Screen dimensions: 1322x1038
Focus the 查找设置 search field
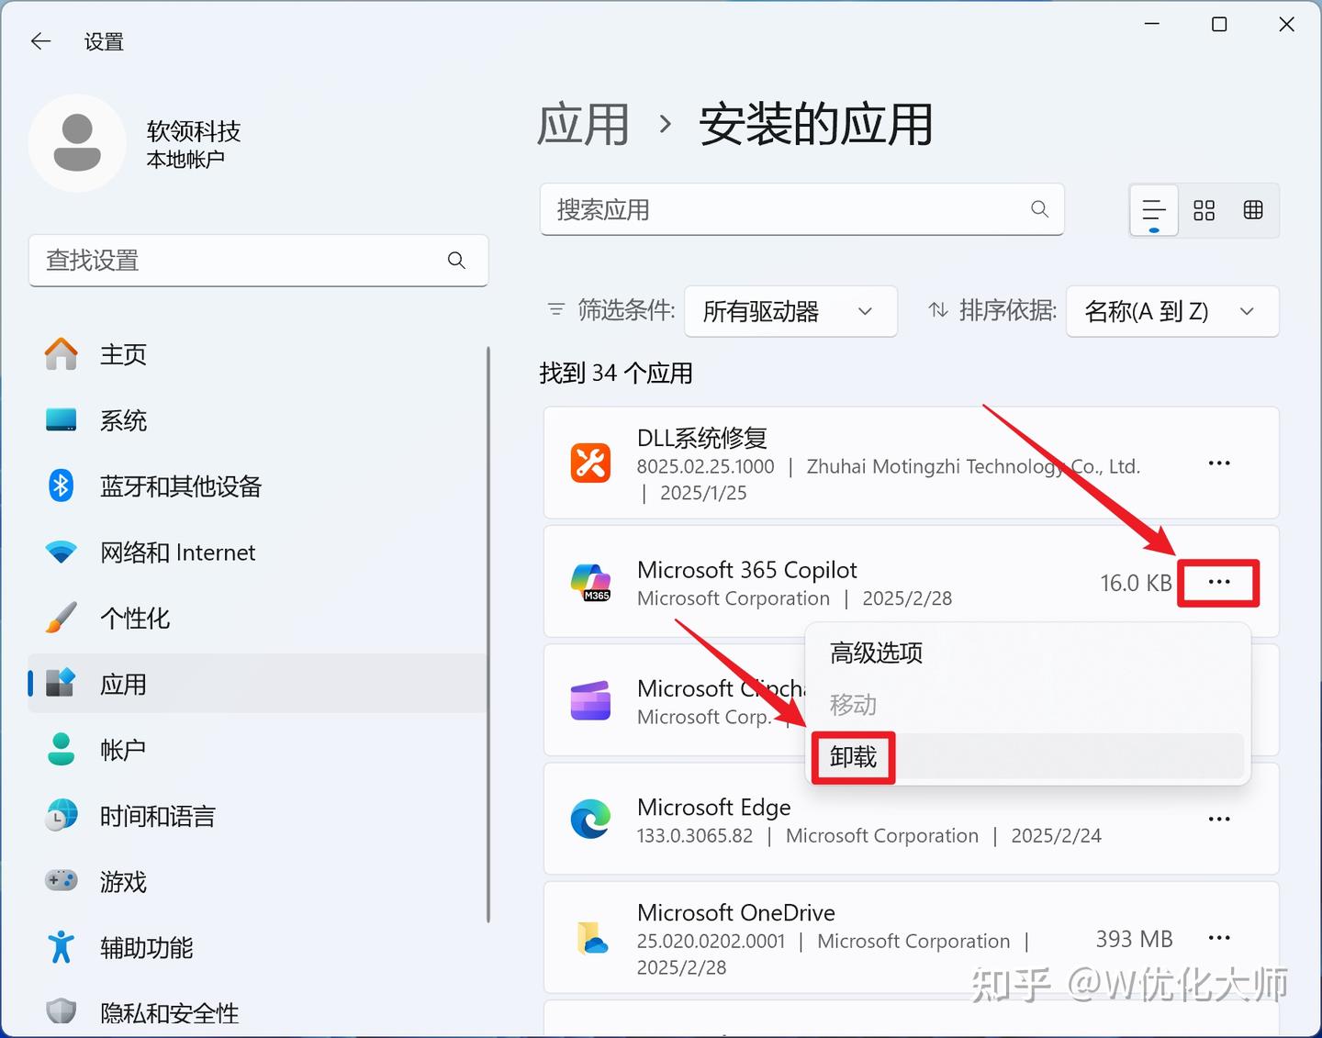258,261
